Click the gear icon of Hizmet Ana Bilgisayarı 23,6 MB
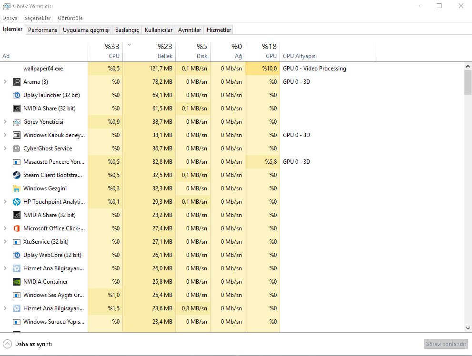 click(x=17, y=308)
